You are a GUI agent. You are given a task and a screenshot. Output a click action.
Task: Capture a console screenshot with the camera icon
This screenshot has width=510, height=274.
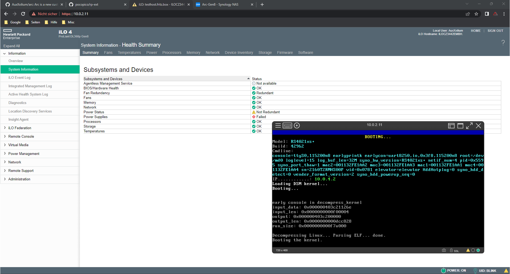coord(444,250)
